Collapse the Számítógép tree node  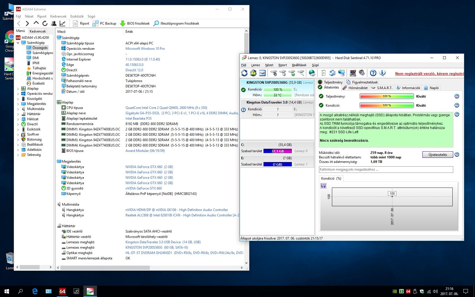(18, 43)
